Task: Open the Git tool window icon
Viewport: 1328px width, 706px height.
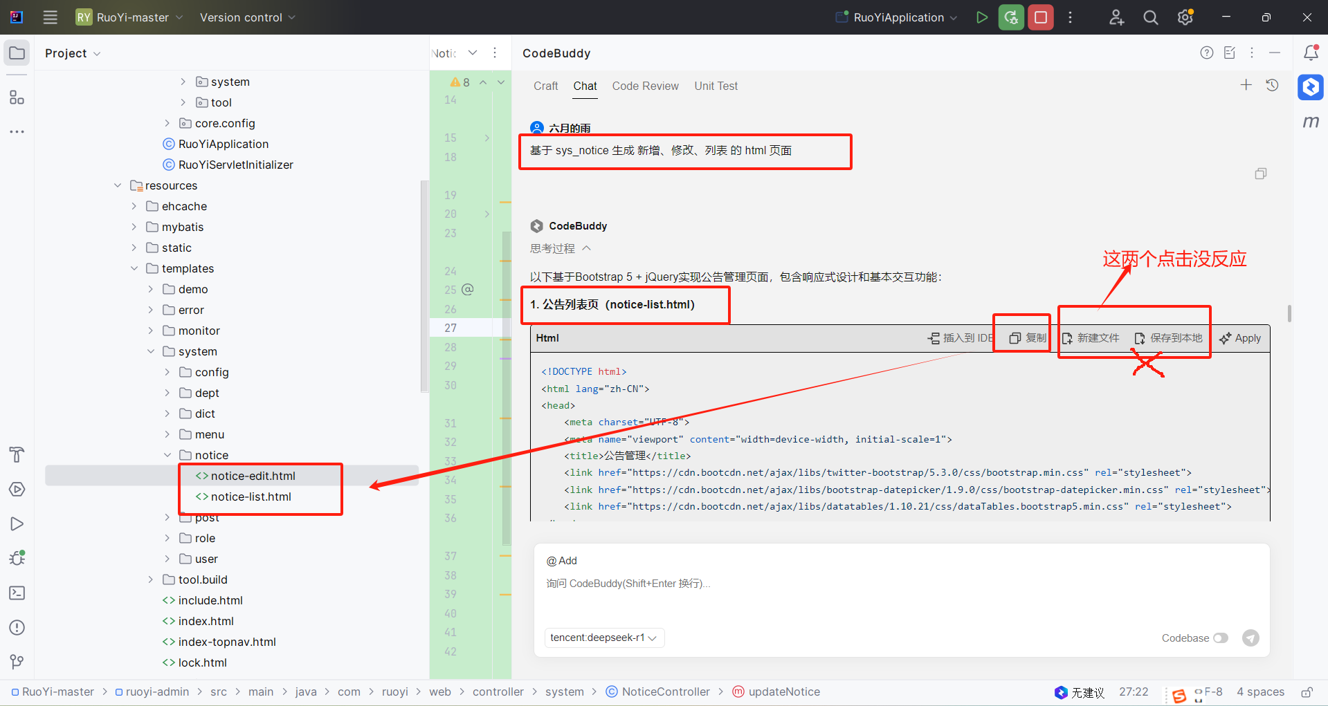Action: coord(17,662)
